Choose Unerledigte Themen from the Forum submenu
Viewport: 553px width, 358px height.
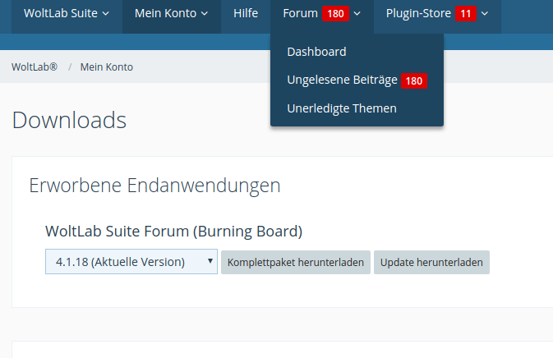point(341,108)
